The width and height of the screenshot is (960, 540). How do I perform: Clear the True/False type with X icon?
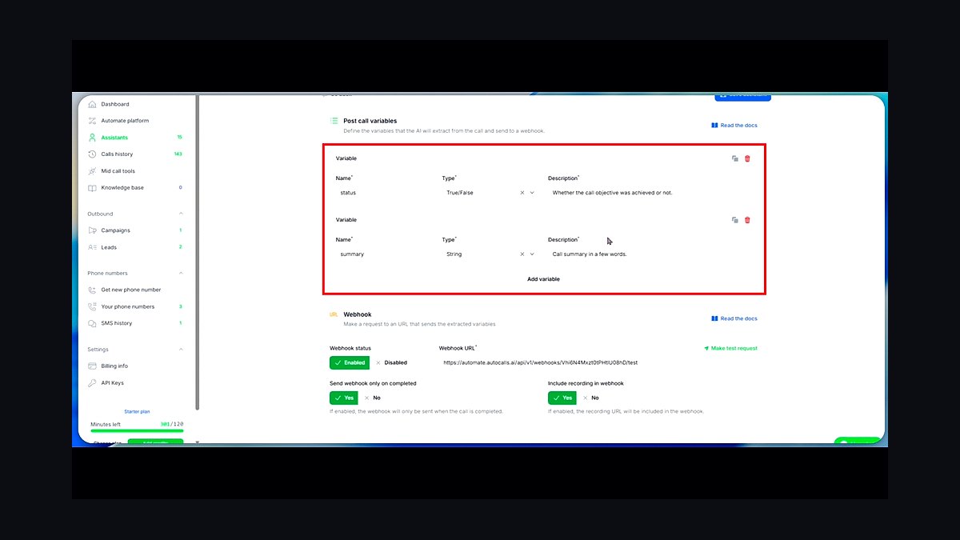tap(522, 193)
